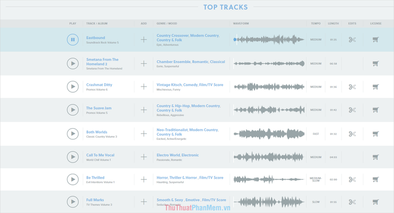Open scissors edits for Crashmat Ditty
Viewport: 394px width, 213px height.
pos(352,87)
